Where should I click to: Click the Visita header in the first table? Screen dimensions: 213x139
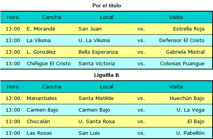click(x=176, y=17)
